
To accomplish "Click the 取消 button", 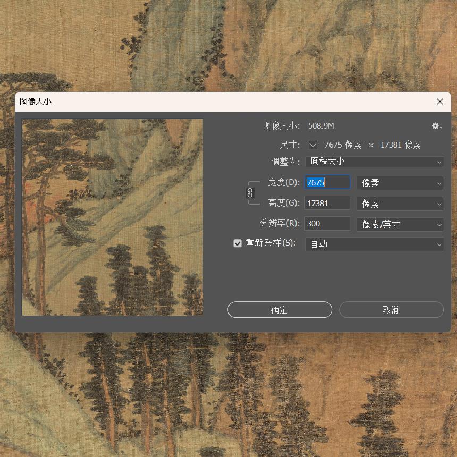I will 391,309.
